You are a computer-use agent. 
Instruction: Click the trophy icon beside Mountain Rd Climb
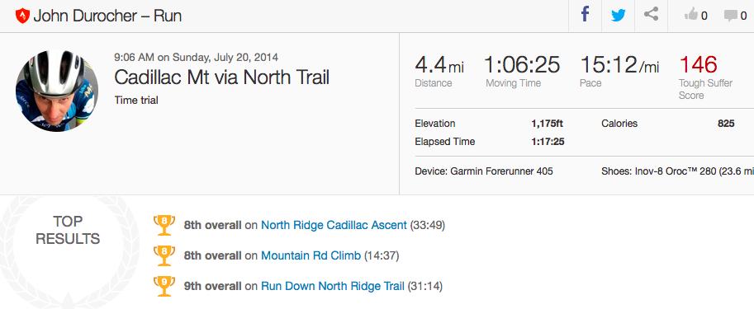(x=164, y=255)
